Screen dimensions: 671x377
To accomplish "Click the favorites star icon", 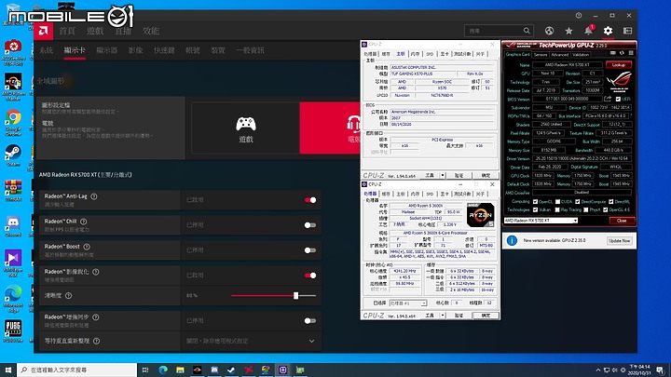I will pos(568,31).
